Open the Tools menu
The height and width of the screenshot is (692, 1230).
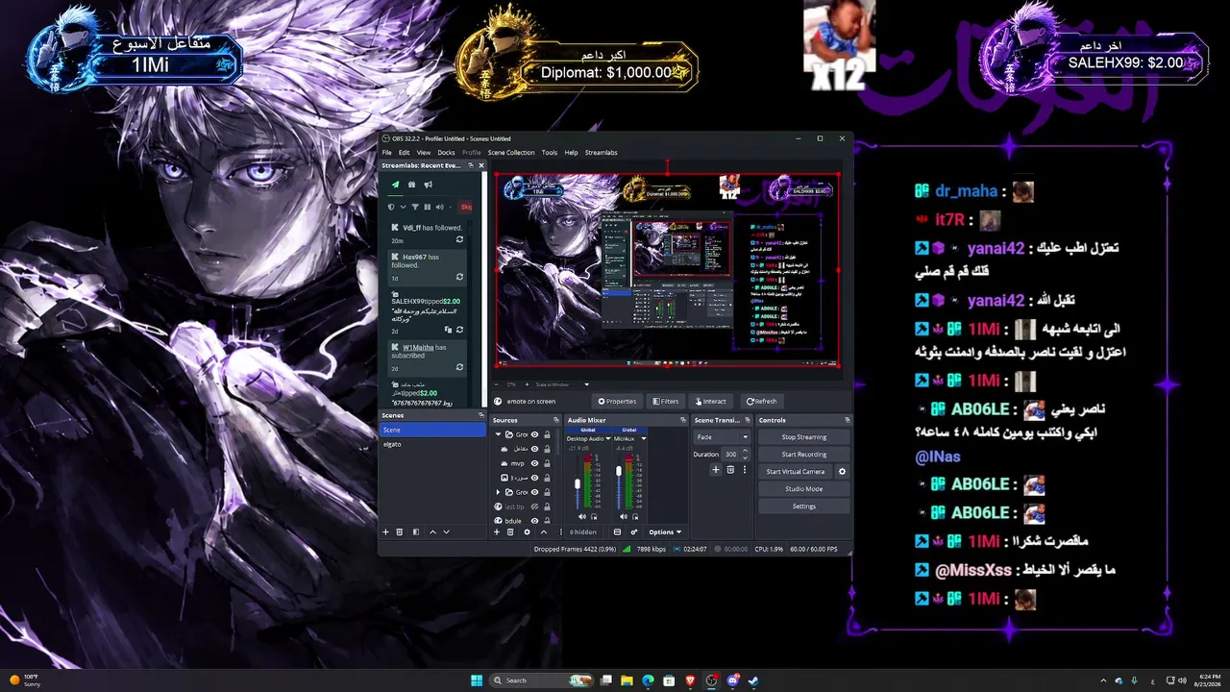click(x=550, y=153)
